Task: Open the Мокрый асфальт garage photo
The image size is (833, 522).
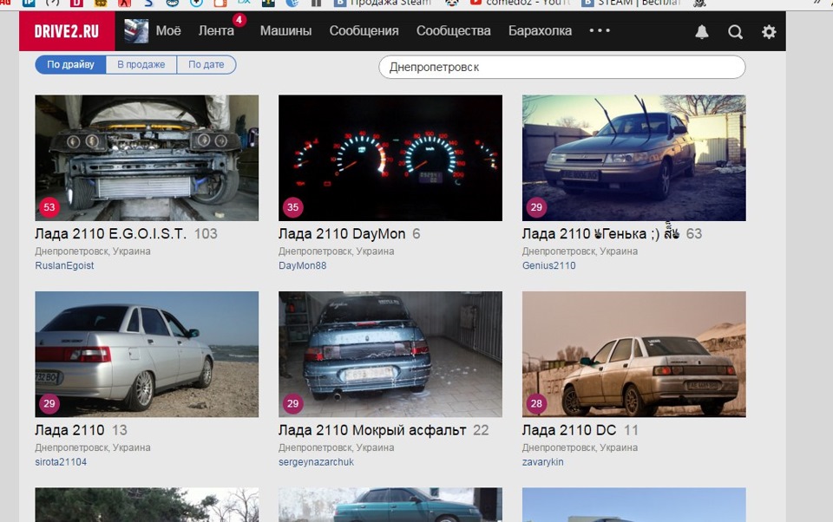Action: [390, 354]
